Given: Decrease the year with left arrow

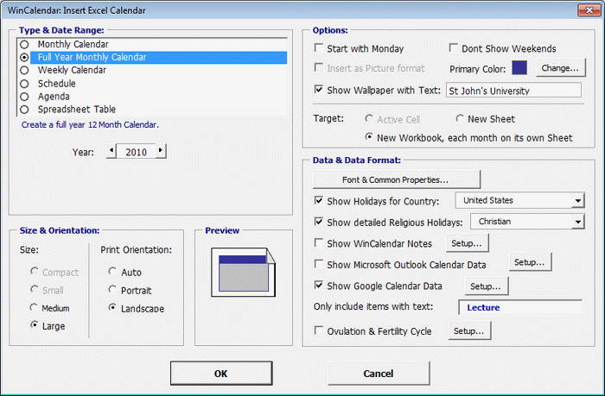Looking at the screenshot, I should 111,151.
